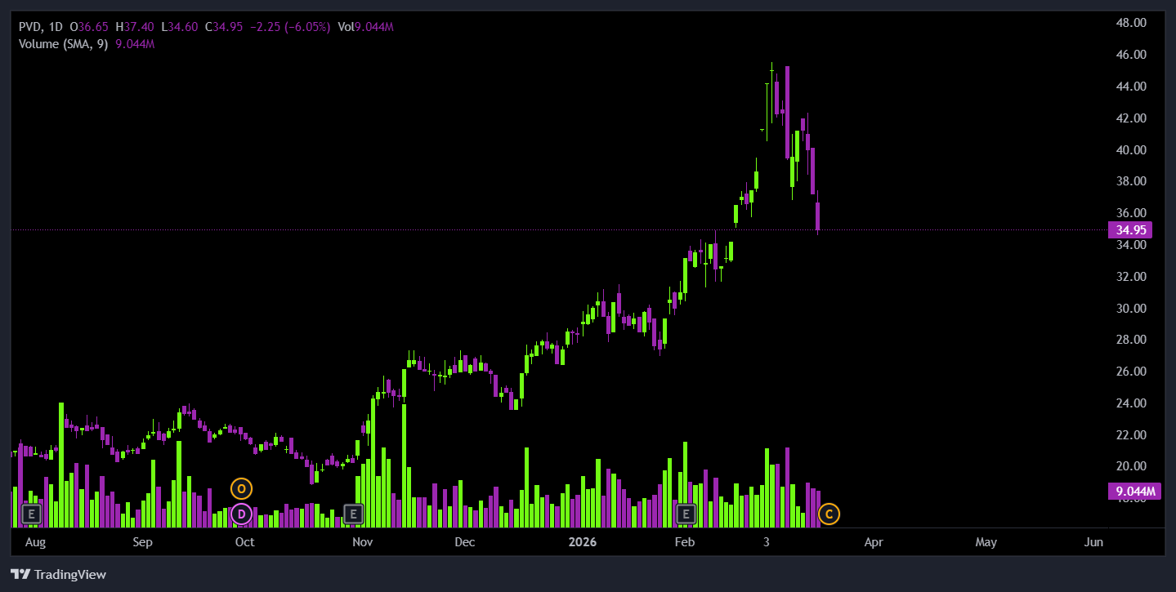Click the 22.00 price axis label
1176x592 pixels.
(1131, 435)
